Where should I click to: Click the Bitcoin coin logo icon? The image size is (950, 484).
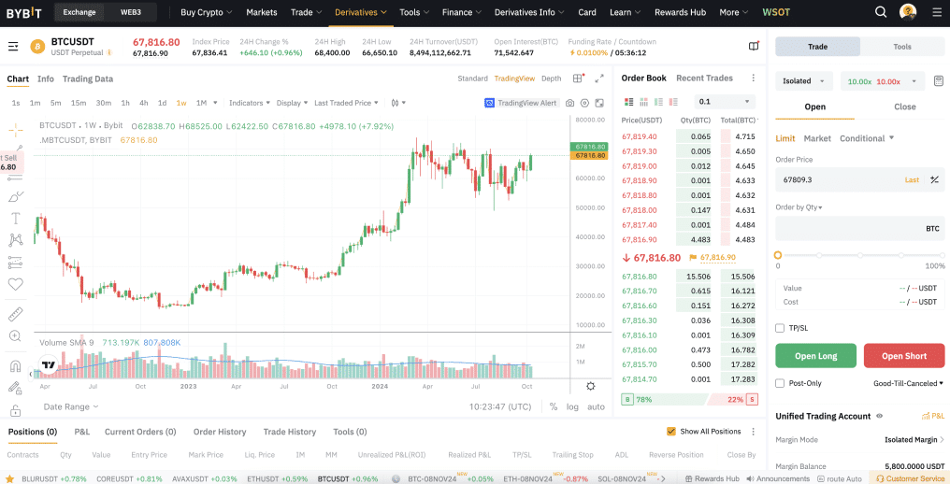[37, 46]
